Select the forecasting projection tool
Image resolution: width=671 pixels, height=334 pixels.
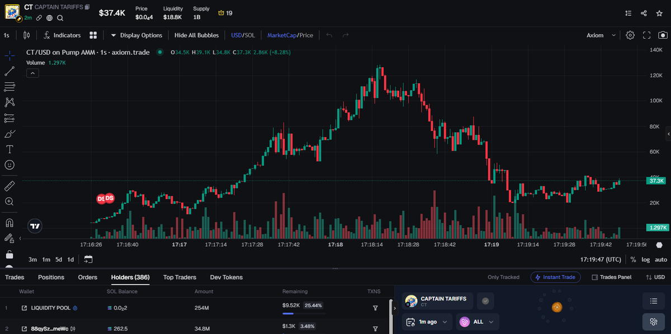[x=10, y=118]
